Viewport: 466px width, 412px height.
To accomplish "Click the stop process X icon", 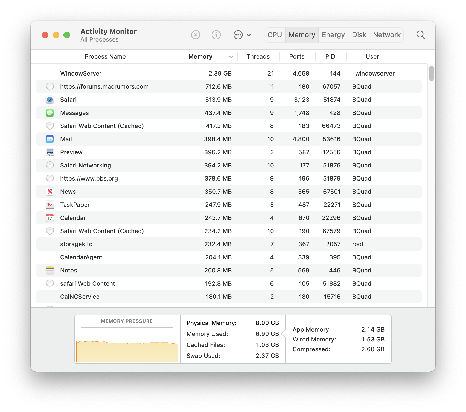I will coord(196,35).
